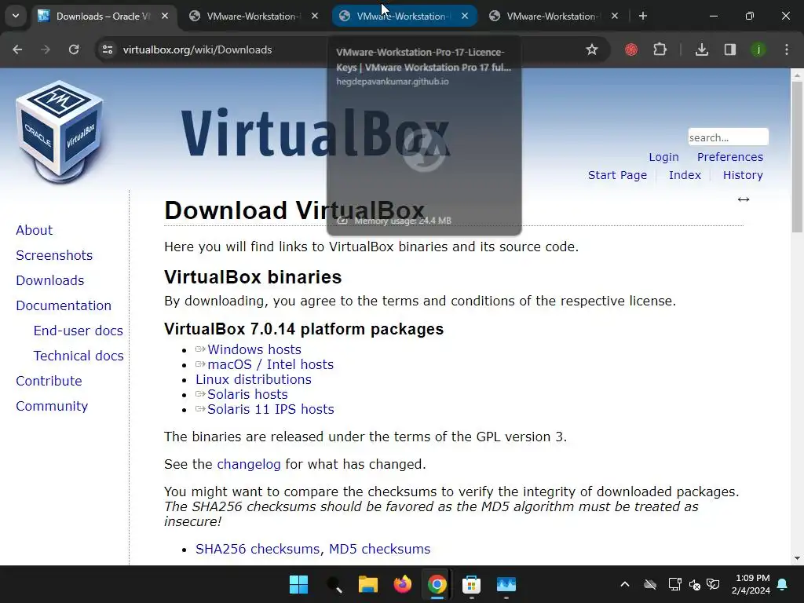This screenshot has height=603, width=804.
Task: Show browser downloads
Action: point(701,49)
